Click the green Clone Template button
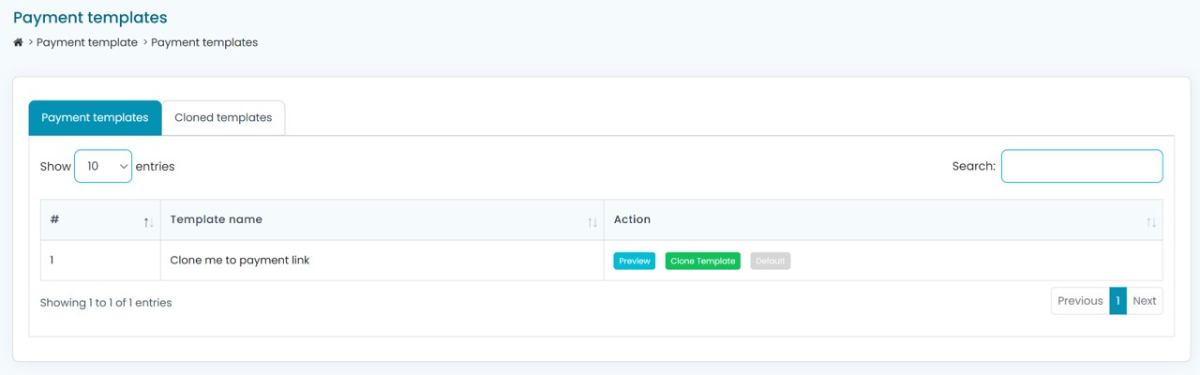This screenshot has width=1200, height=375. 702,261
